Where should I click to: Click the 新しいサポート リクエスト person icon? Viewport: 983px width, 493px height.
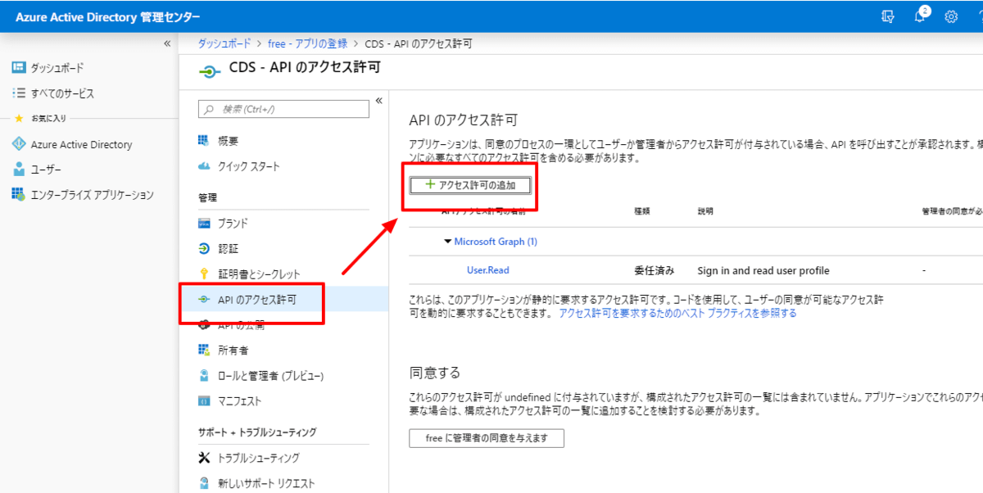click(x=204, y=483)
